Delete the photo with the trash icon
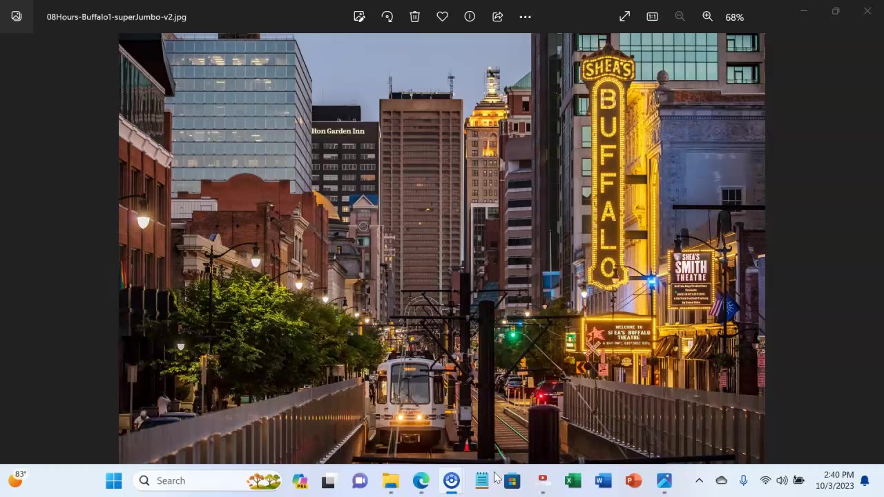This screenshot has height=497, width=884. 415,17
